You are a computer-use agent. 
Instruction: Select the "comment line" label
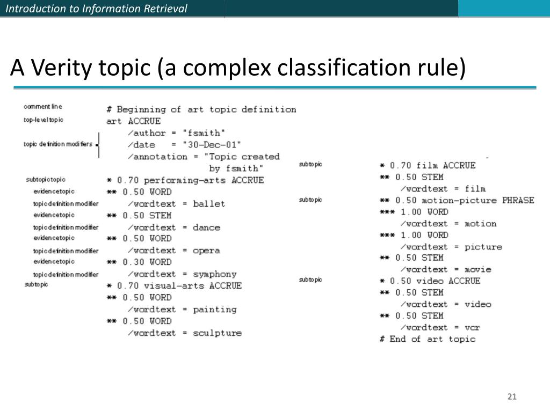click(x=43, y=107)
